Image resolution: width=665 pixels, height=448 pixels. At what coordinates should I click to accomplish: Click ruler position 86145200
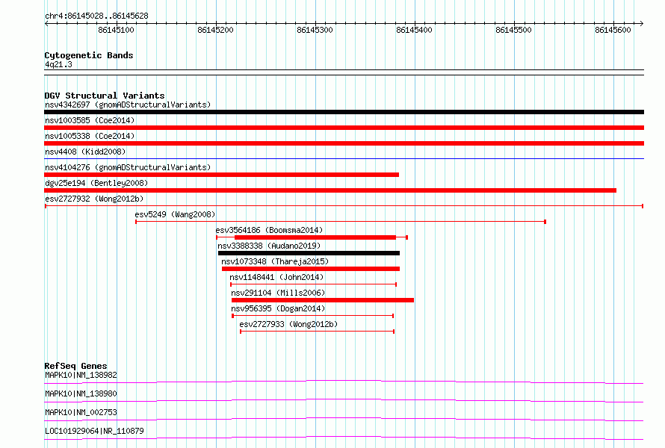coord(215,30)
